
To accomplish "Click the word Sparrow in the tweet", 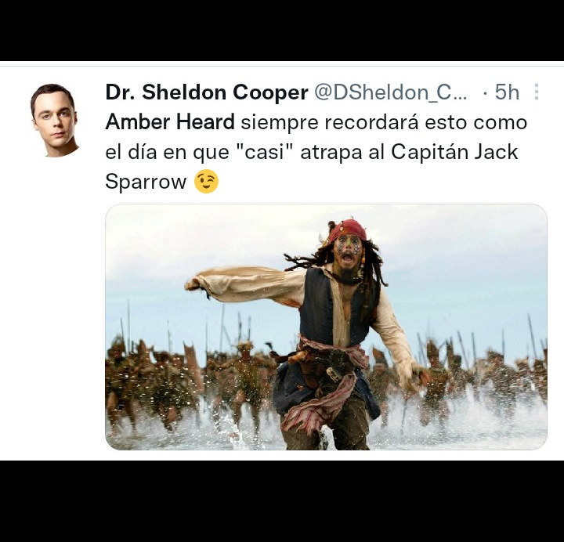I will click(146, 182).
